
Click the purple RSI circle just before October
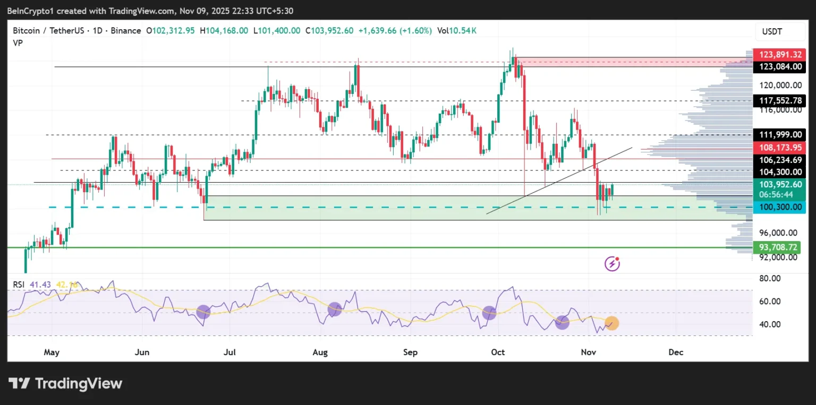tap(489, 313)
